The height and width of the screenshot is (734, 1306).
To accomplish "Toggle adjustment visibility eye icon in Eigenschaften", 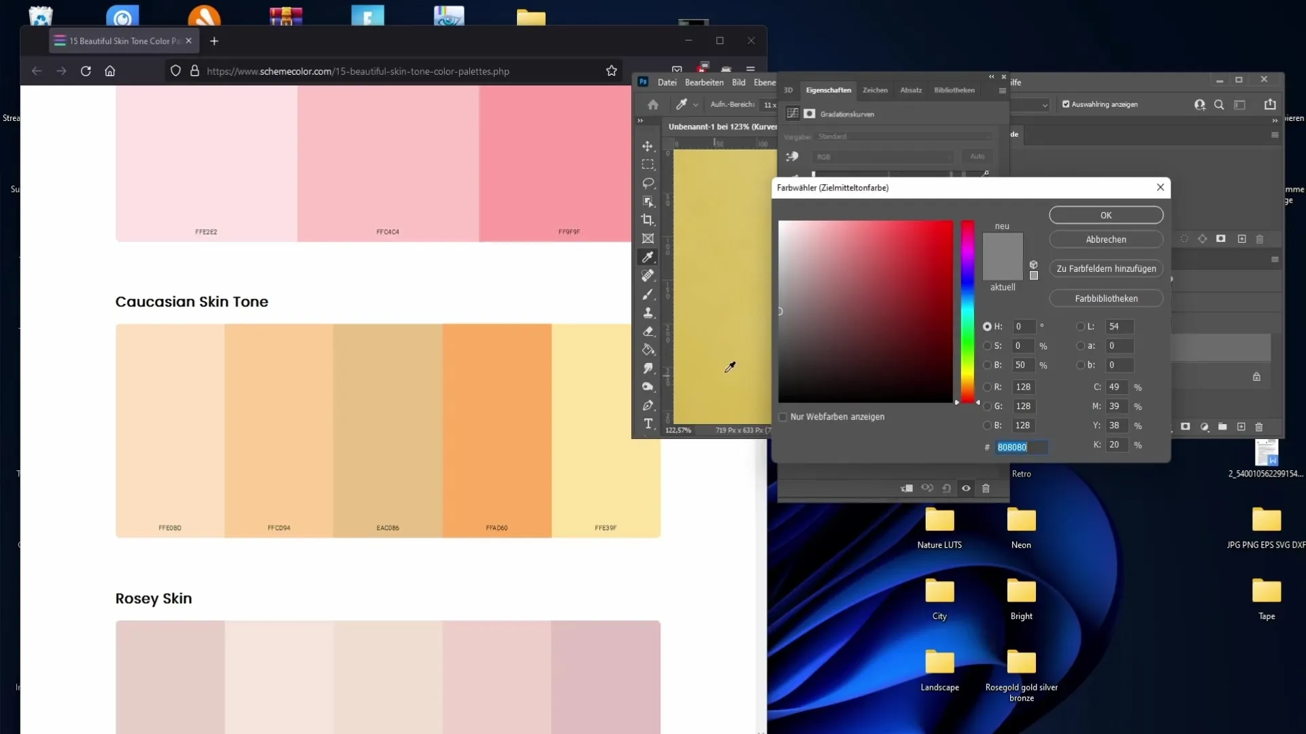I will click(x=966, y=488).
